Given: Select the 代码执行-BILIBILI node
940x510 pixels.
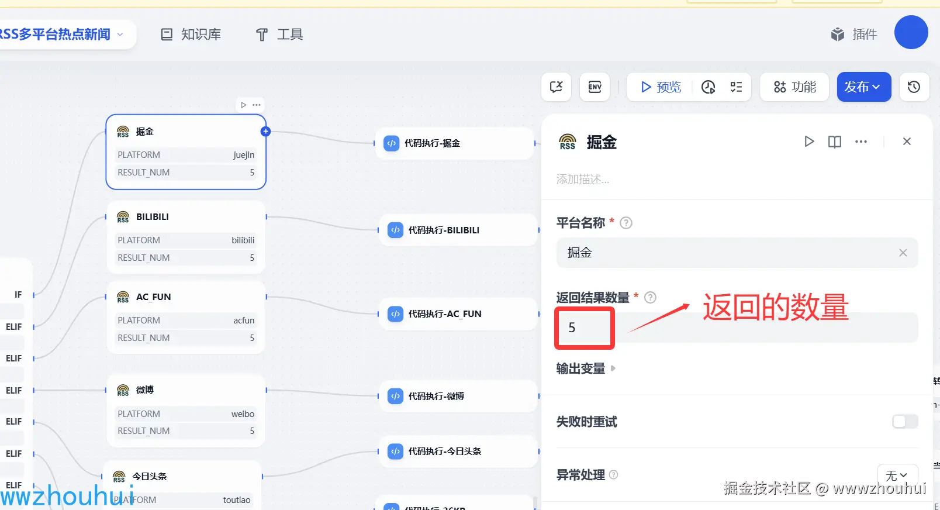Looking at the screenshot, I should [x=458, y=230].
